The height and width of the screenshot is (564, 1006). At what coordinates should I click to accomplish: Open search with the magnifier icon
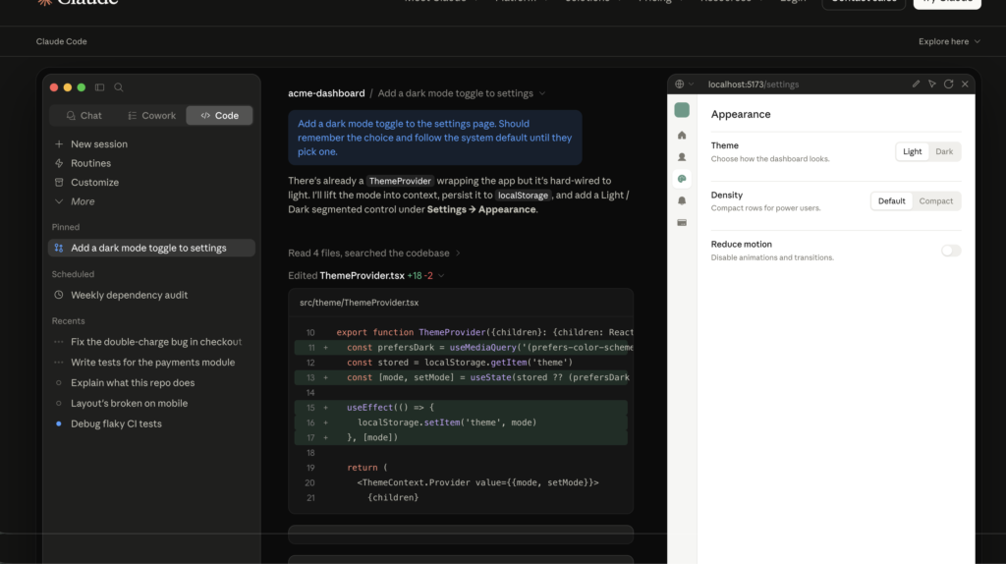pyautogui.click(x=119, y=87)
